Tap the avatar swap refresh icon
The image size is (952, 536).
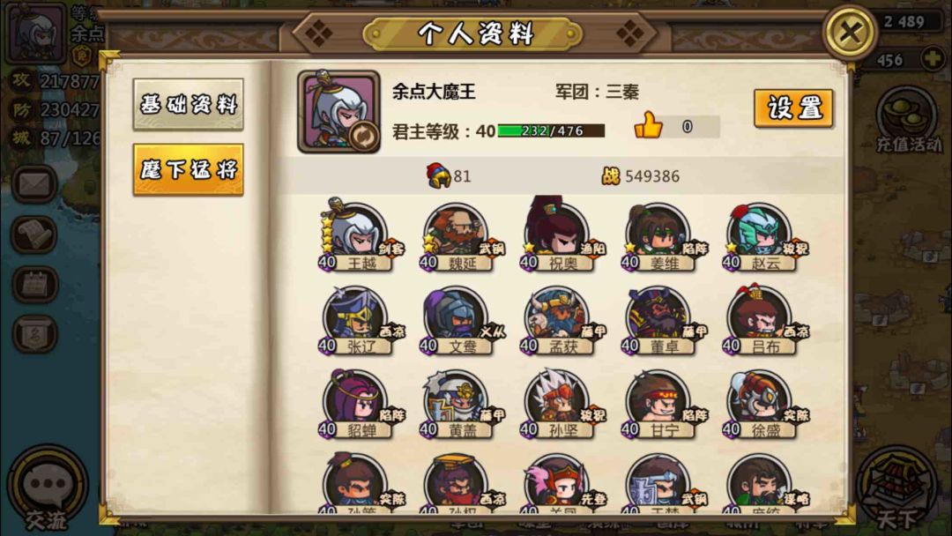click(363, 136)
